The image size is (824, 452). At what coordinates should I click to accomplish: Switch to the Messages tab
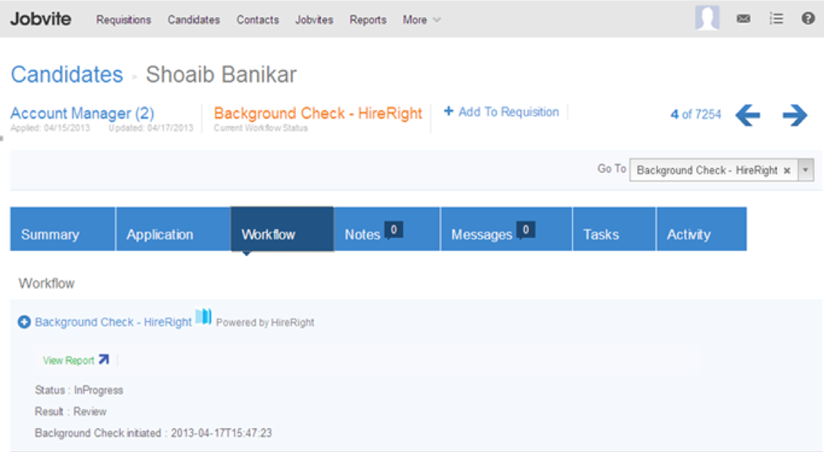point(506,229)
